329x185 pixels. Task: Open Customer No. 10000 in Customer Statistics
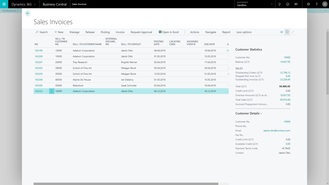pos(287,57)
